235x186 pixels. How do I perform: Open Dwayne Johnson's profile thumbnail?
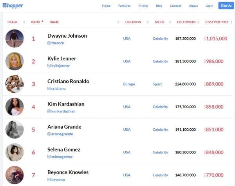(x=14, y=38)
